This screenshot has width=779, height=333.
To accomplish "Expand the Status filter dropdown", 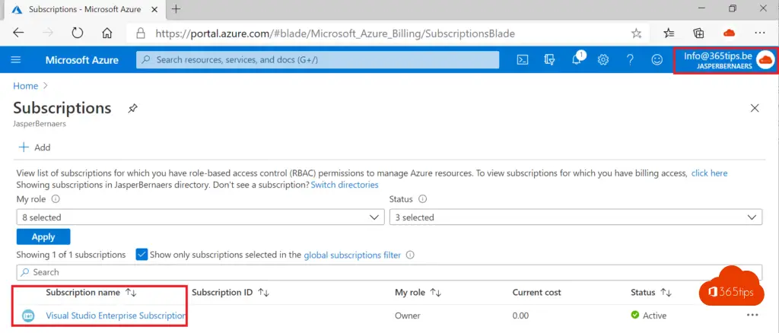I will tap(575, 217).
